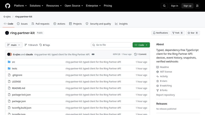The width and height of the screenshot is (205, 115).
Task: Click the package-lock.json file icon
Action: pyautogui.click(x=9, y=94)
